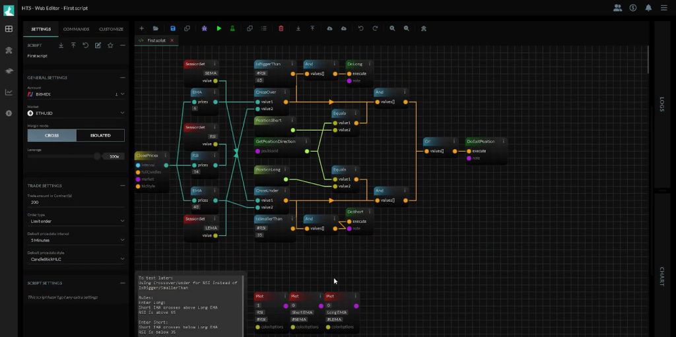This screenshot has width=676, height=337.
Task: Open the Chart side panel
Action: coord(662,277)
